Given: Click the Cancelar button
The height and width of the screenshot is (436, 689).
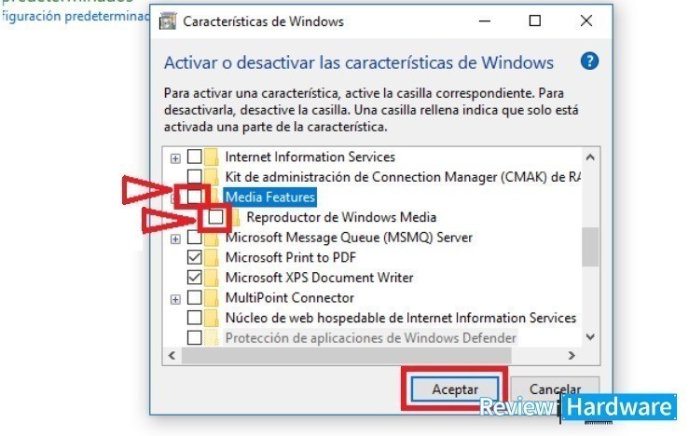Looking at the screenshot, I should (555, 389).
